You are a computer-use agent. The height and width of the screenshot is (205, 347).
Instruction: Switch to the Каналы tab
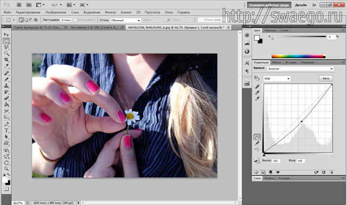coord(269,178)
